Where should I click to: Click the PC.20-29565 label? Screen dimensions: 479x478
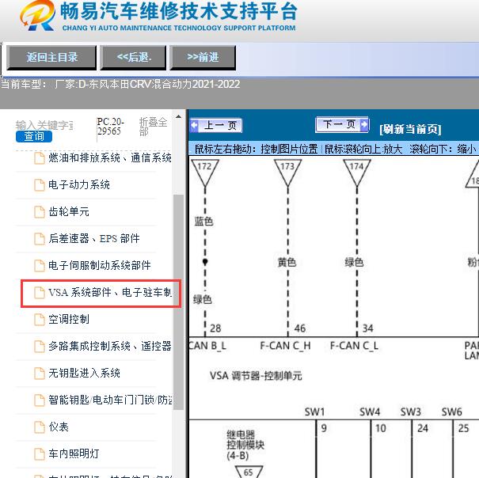click(111, 126)
